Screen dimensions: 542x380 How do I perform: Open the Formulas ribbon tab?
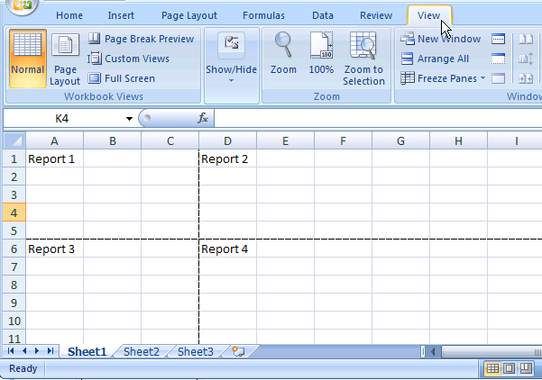tap(263, 15)
